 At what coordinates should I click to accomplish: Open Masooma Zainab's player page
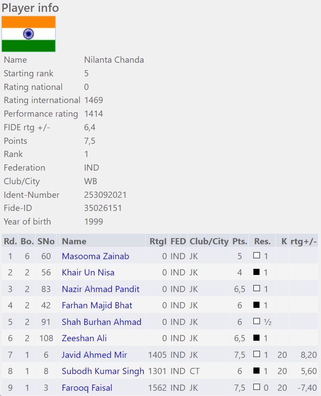[x=95, y=256]
